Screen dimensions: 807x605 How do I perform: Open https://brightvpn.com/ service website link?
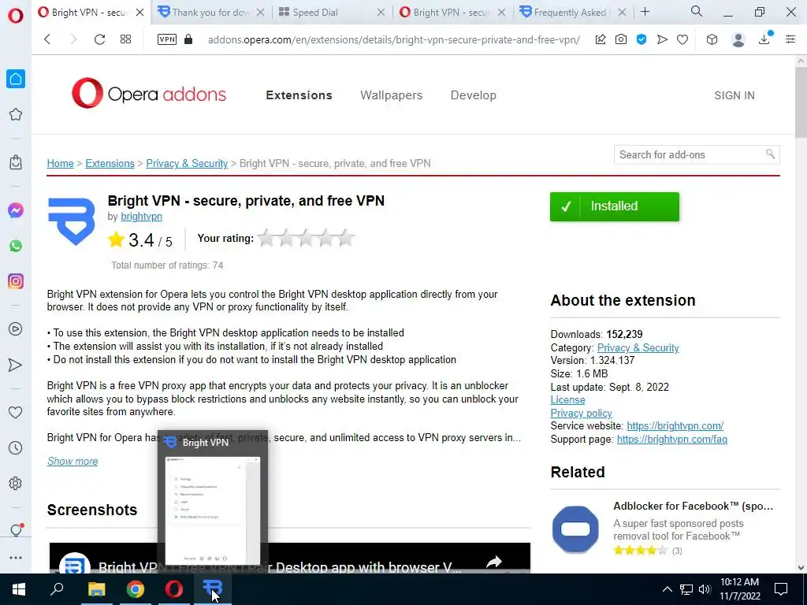675,426
